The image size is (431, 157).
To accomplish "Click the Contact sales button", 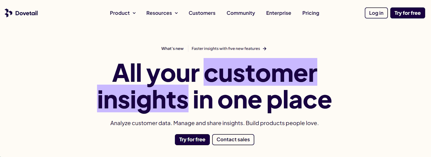I will 233,140.
